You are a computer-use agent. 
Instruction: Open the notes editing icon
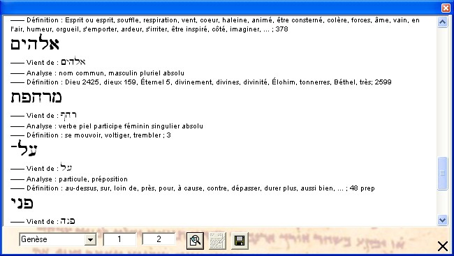click(x=217, y=241)
